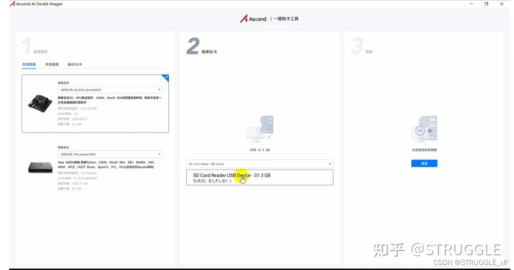Expand the SD Card Reader USB Device dropdown
The height and width of the screenshot is (270, 514).
tap(260, 164)
